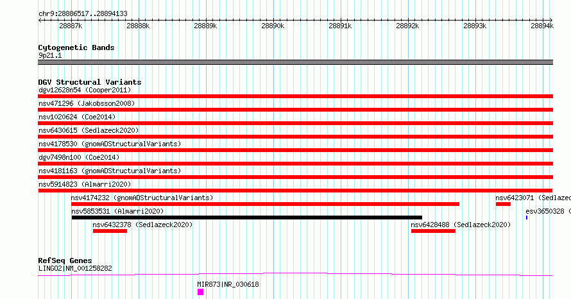Open variant nsv6430615 (Sedlazeck2020) label

pos(89,130)
